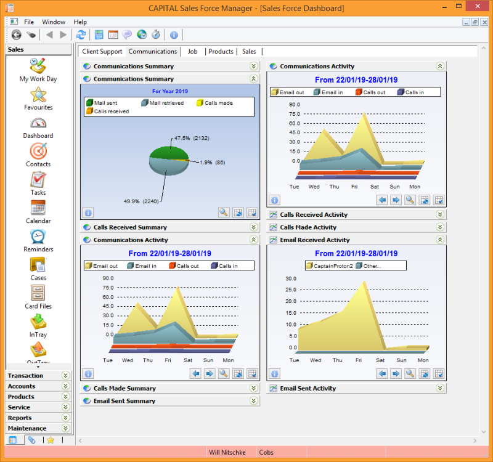
Task: Expand the Service sidebar group
Action: click(65, 407)
